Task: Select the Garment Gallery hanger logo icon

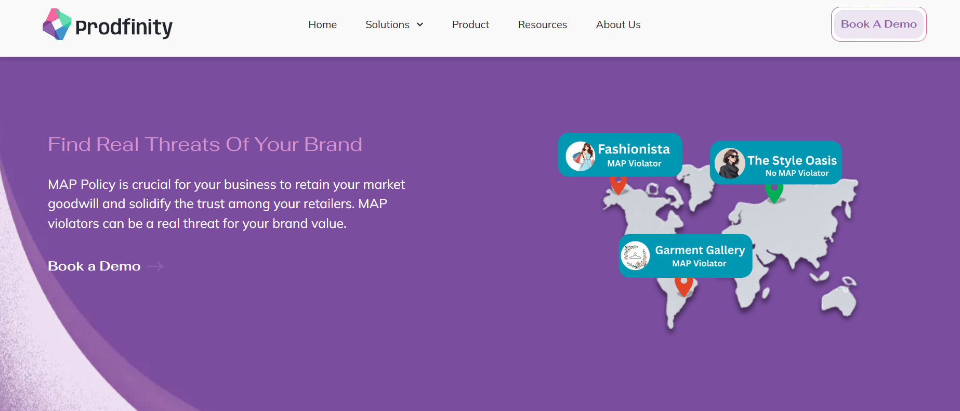Action: tap(635, 256)
